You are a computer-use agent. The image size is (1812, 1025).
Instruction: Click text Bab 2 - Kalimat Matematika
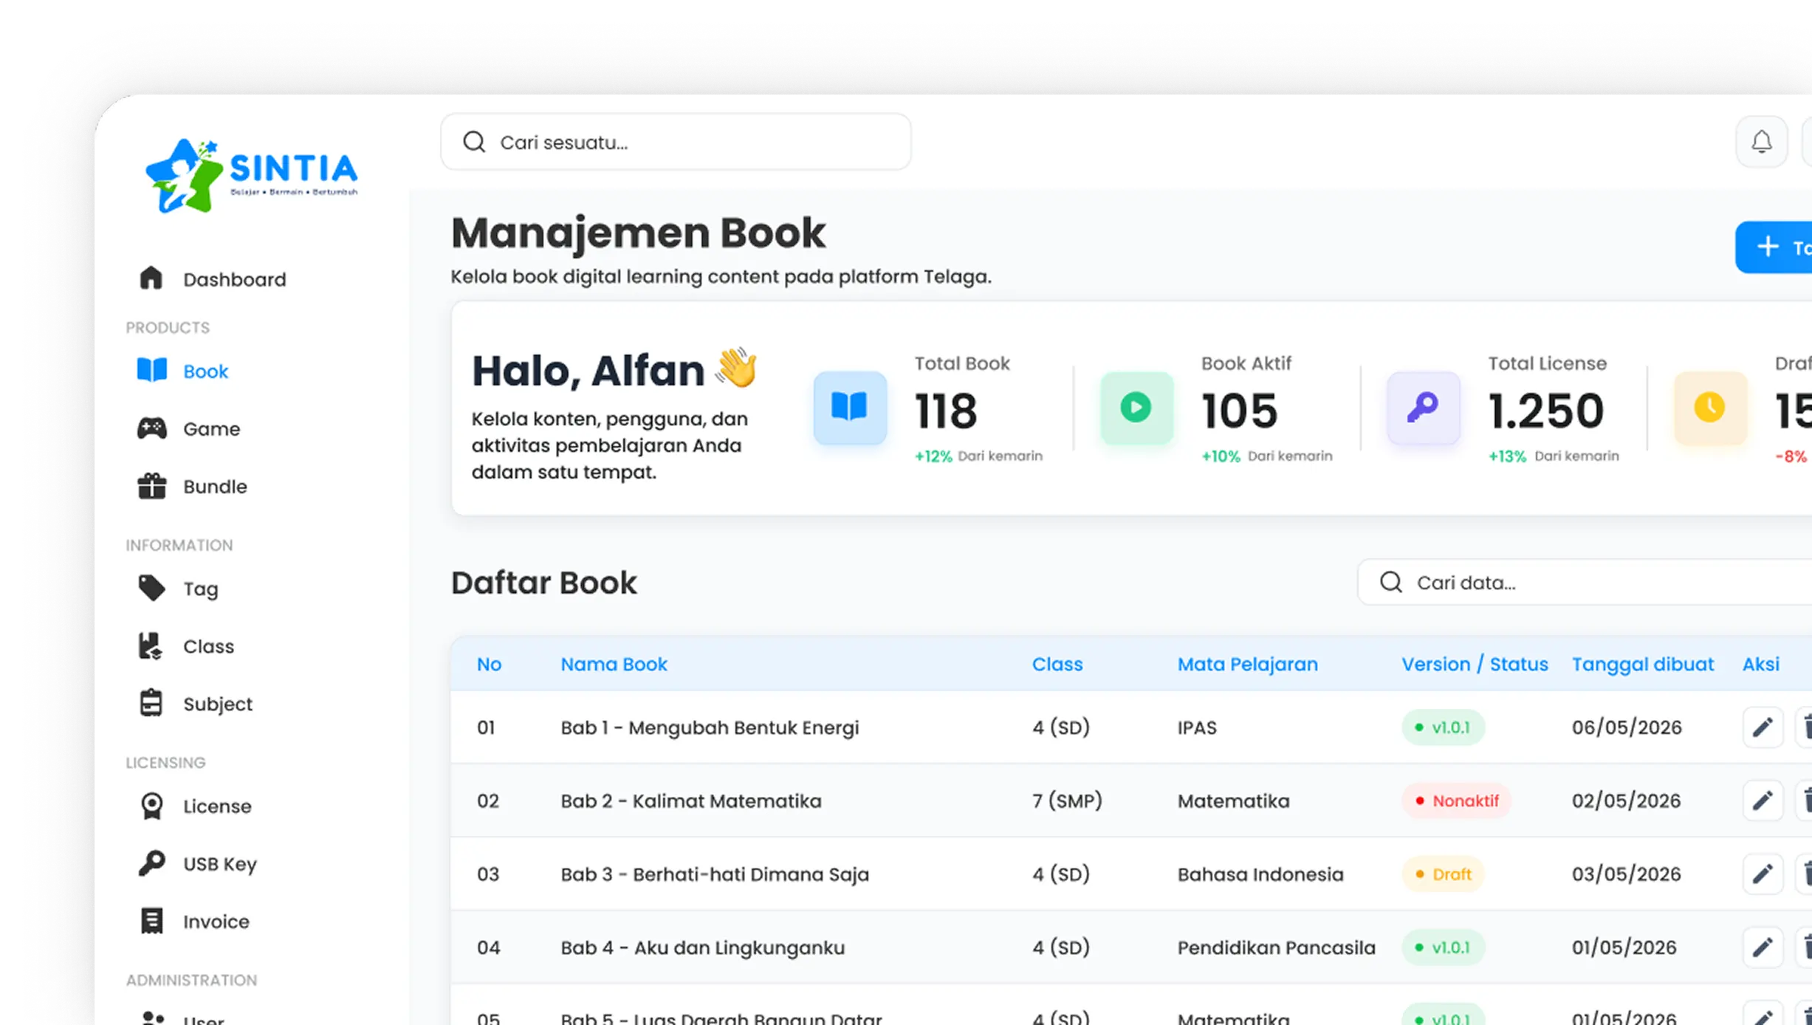(690, 801)
